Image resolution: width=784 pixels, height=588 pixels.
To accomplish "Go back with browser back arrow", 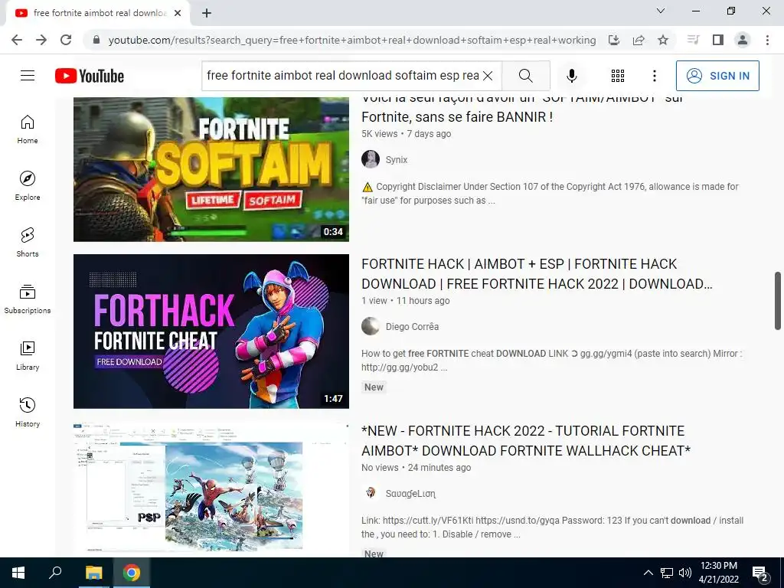I will point(17,40).
